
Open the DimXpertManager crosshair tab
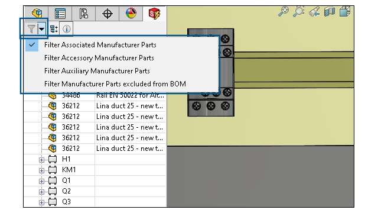(x=107, y=14)
